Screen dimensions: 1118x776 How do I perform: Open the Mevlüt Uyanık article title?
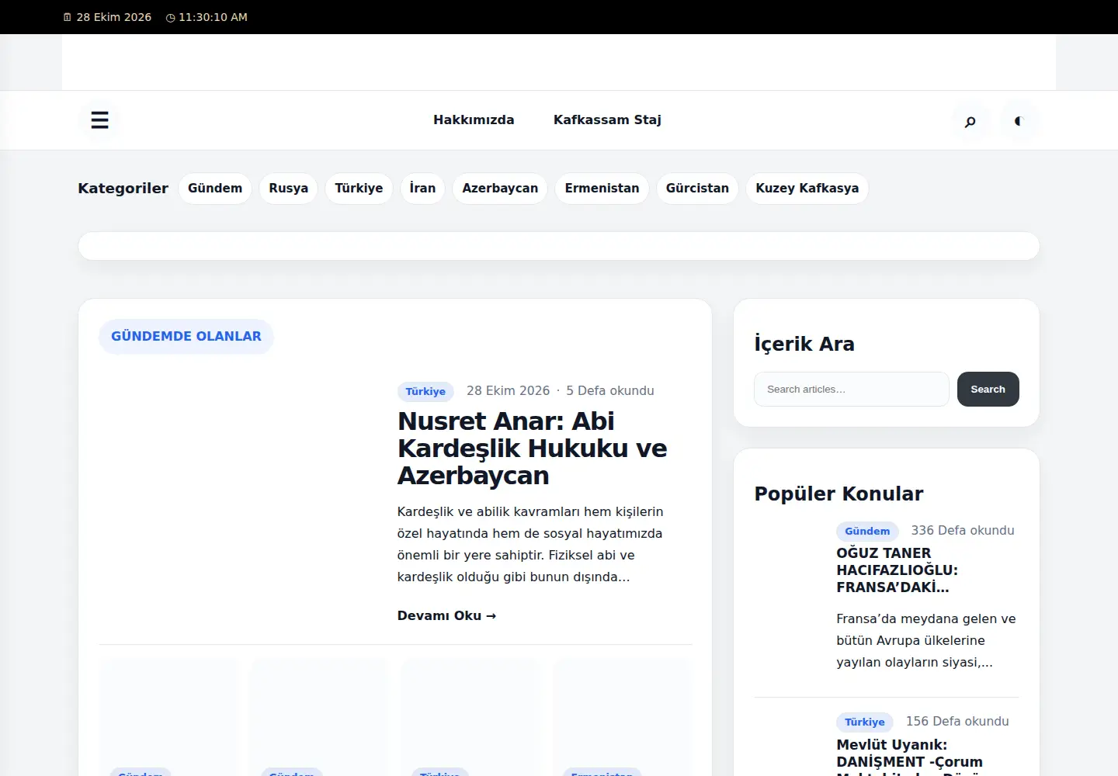[x=909, y=757]
